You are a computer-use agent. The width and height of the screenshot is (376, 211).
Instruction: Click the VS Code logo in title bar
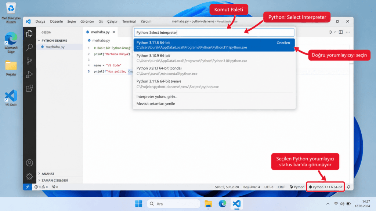28,21
